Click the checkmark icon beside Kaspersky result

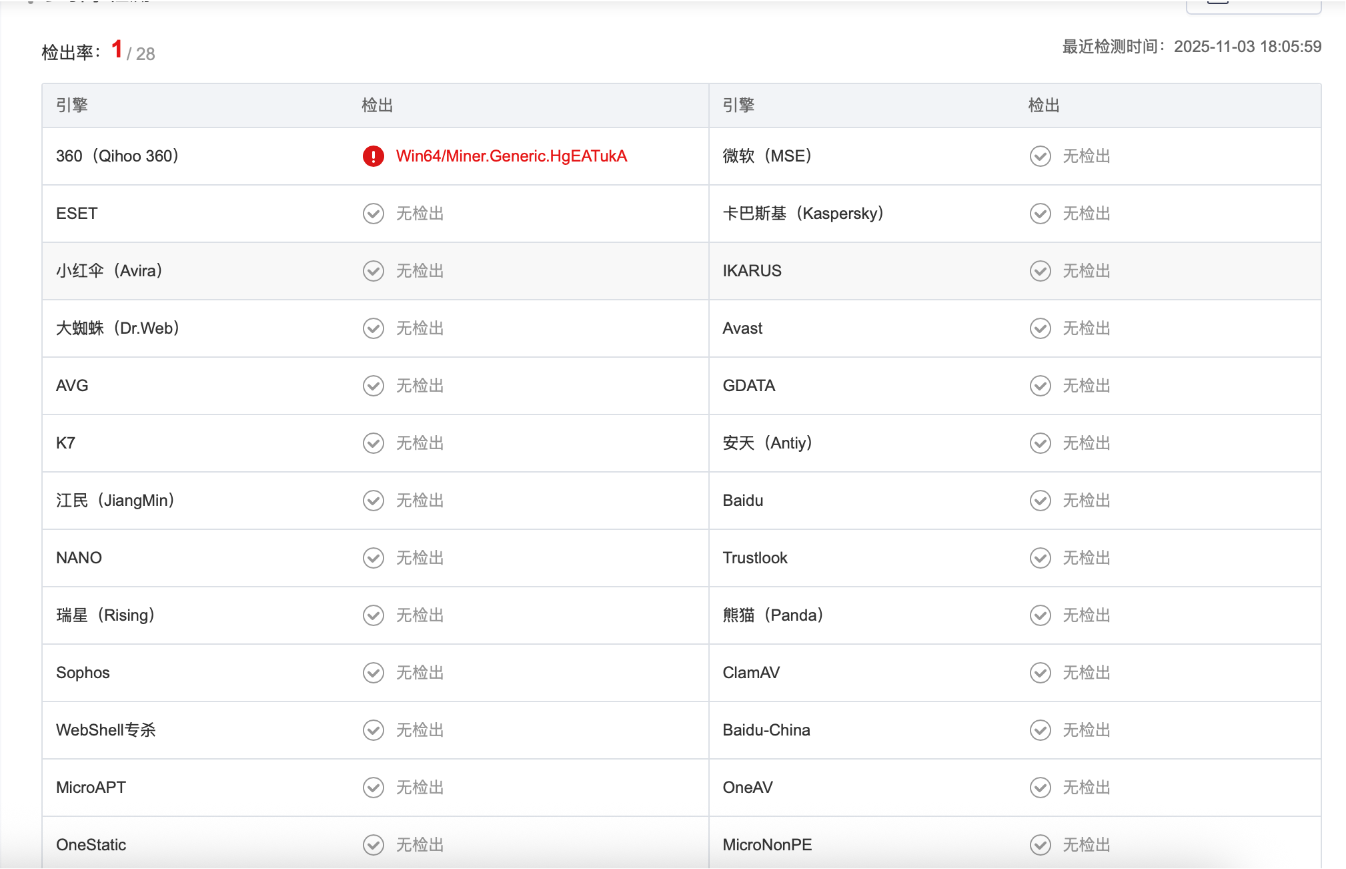1040,214
